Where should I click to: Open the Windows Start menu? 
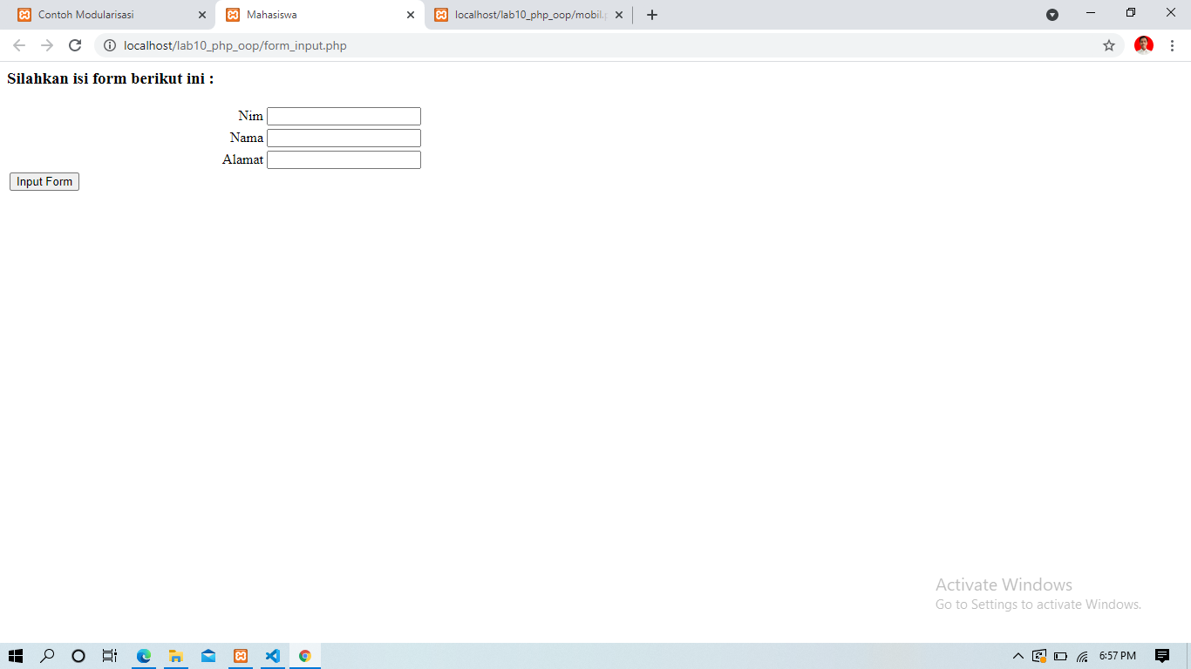(16, 656)
